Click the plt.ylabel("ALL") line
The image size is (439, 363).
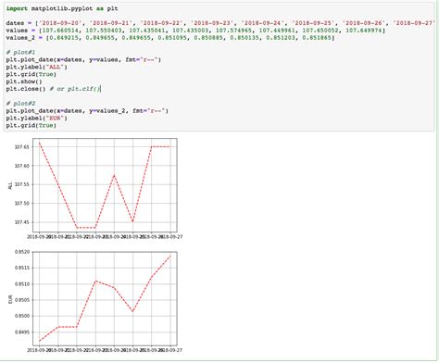[36, 67]
